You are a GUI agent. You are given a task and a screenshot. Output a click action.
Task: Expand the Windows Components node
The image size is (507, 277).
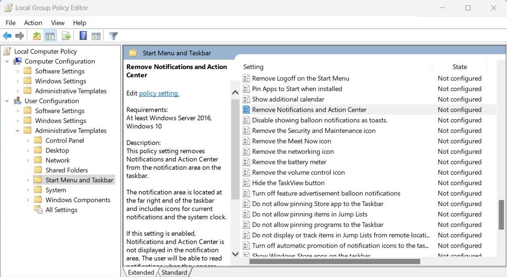28,200
